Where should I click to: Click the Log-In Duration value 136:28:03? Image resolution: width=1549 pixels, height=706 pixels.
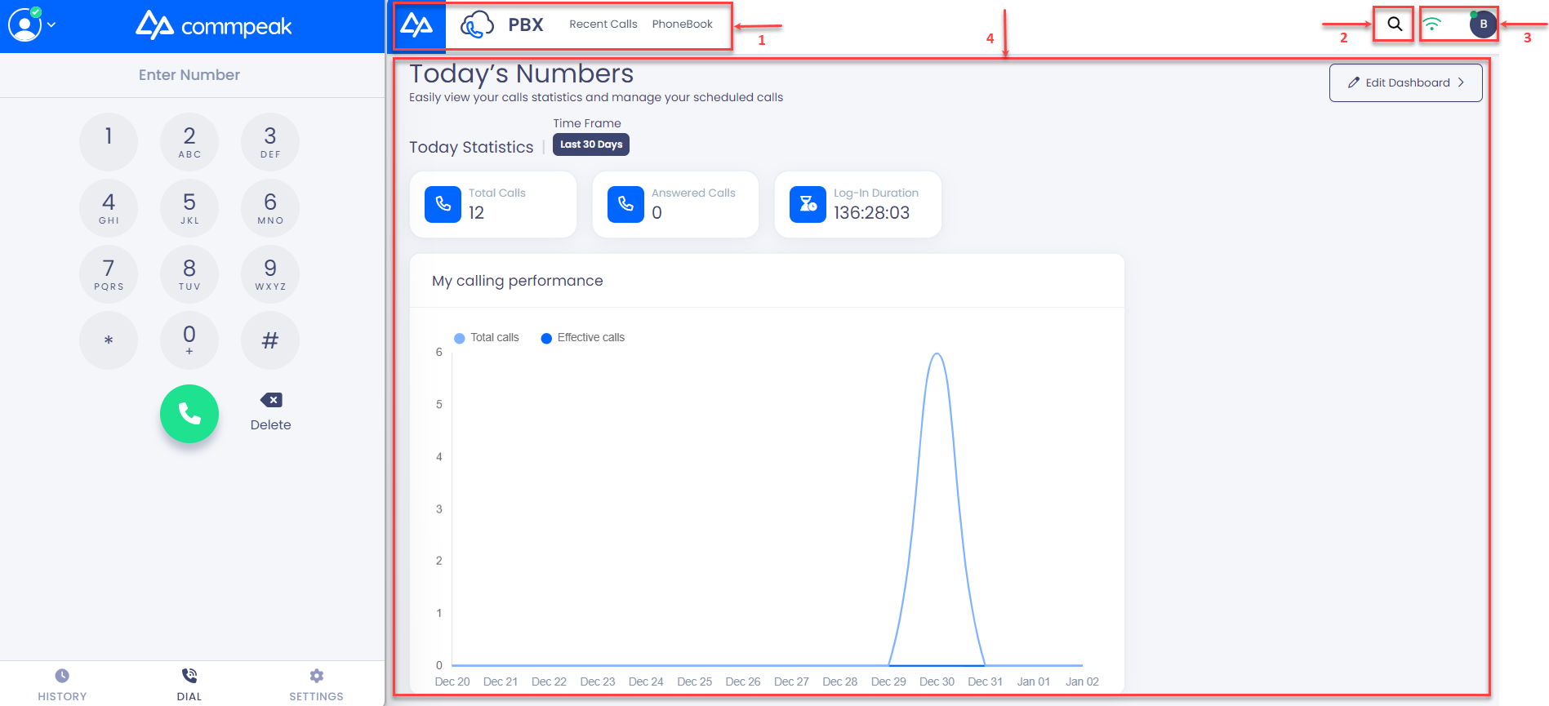tap(871, 213)
